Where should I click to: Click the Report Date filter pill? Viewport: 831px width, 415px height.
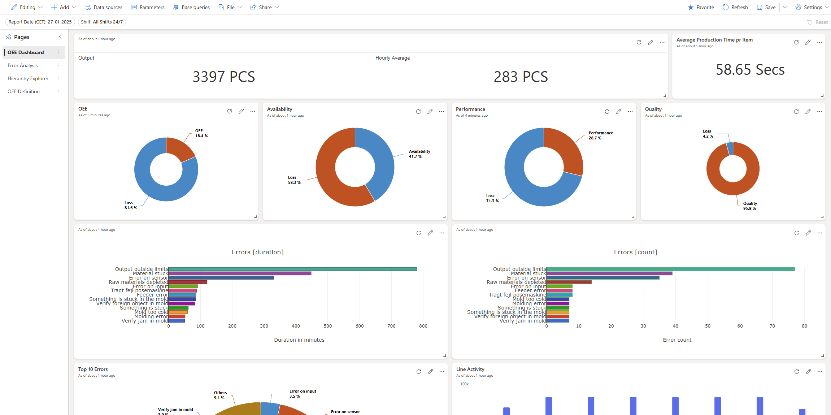(x=40, y=22)
